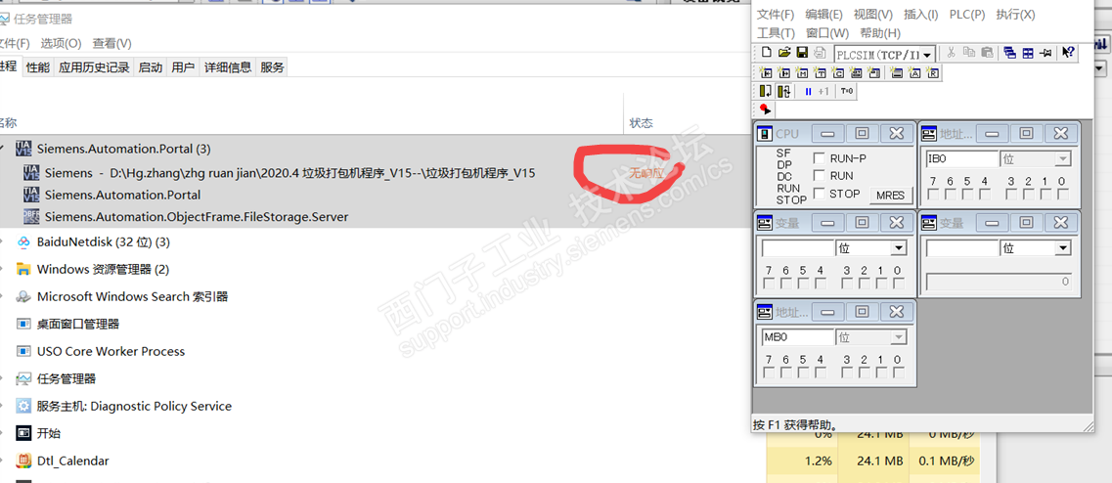The width and height of the screenshot is (1112, 483).
Task: Open the 位 format dropdown in IB0 window
Action: pyautogui.click(x=1063, y=159)
